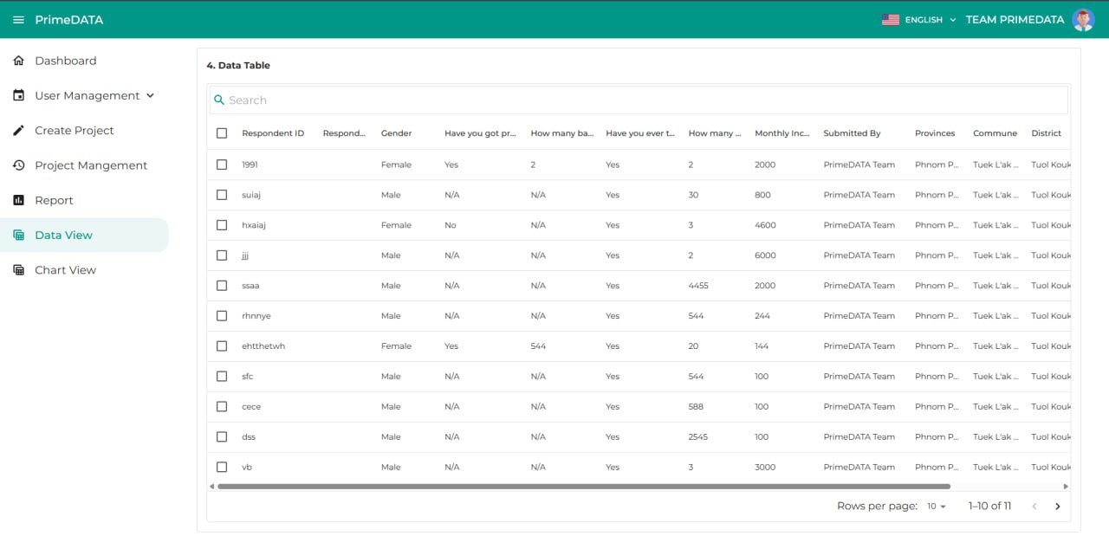Open Project Mangement via its history icon
The image size is (1109, 549).
[x=18, y=165]
